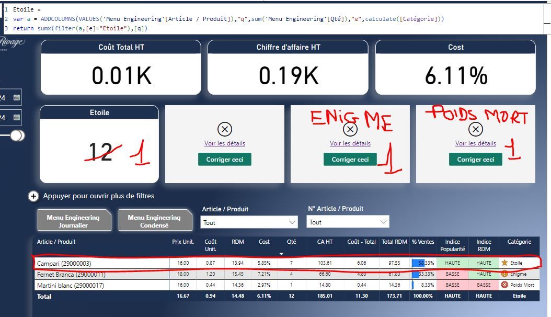Sort by RDM column header
The image size is (551, 317).
point(238,242)
